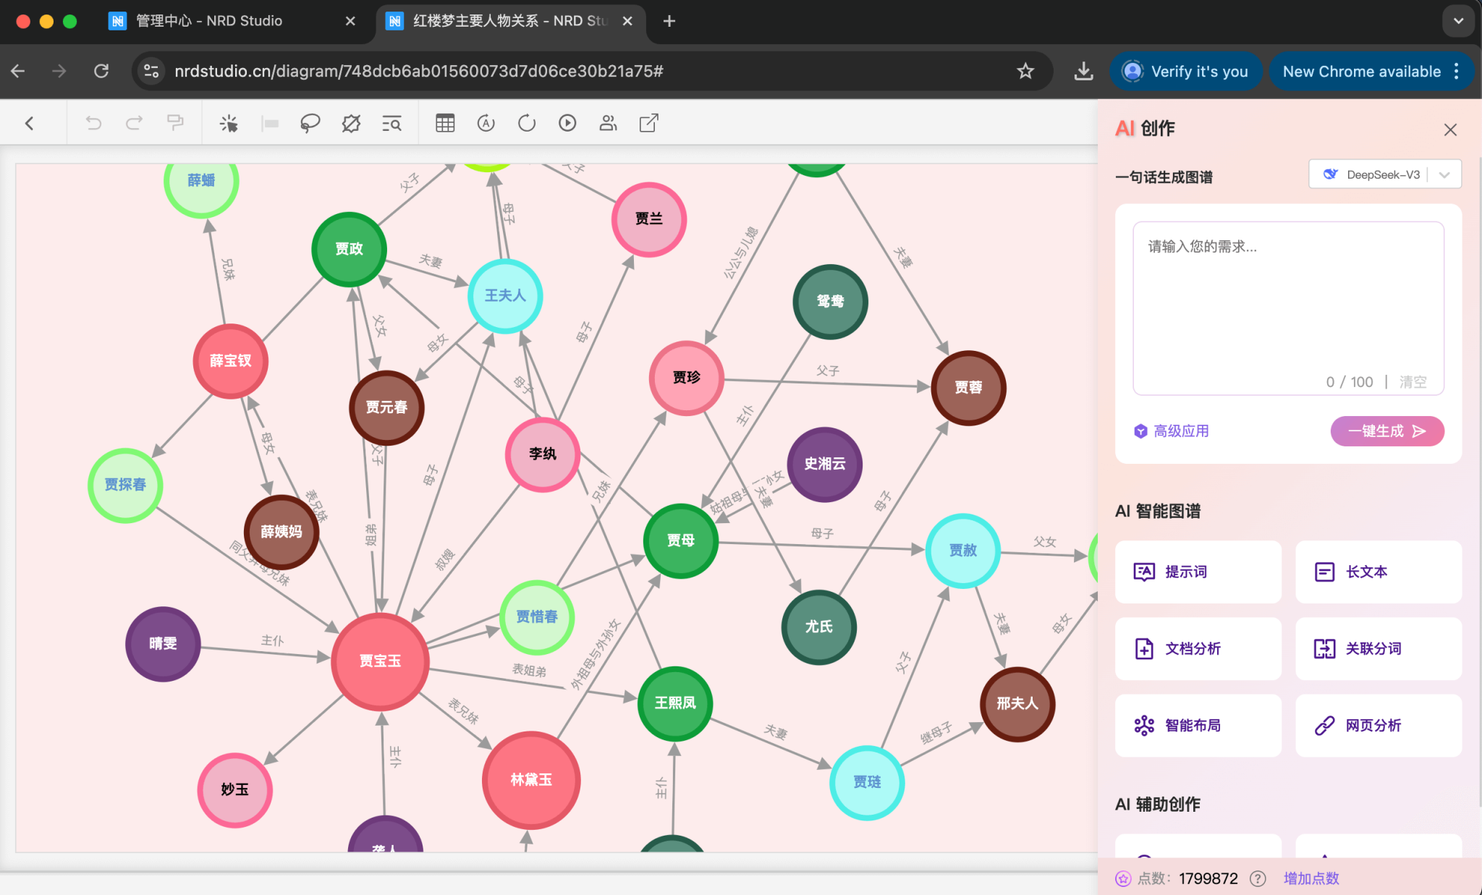Open the collaborators icon in toolbar

[x=608, y=124]
